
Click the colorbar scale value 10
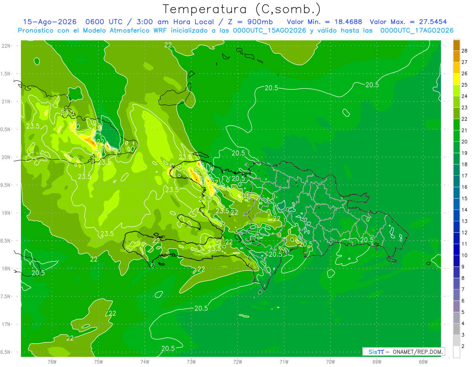[465, 255]
